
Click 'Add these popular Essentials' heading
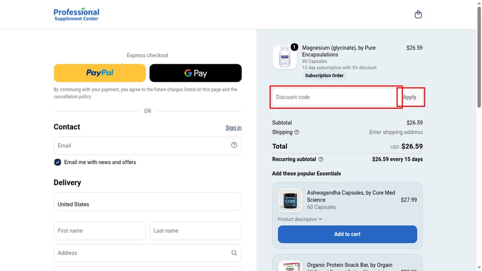(306, 174)
